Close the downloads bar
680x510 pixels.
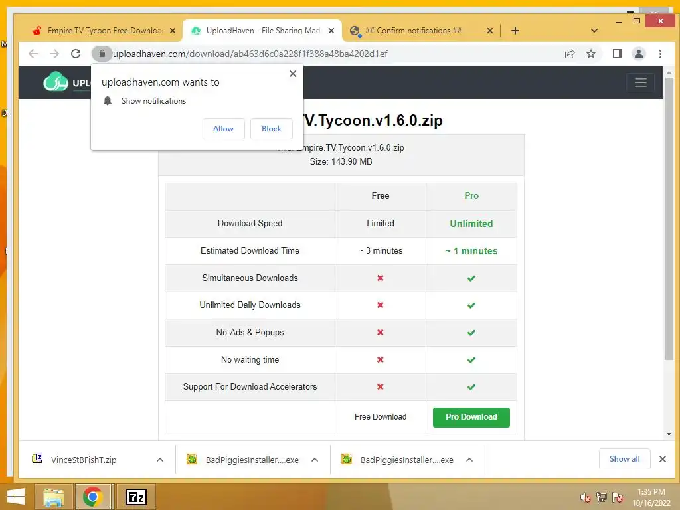click(x=662, y=459)
